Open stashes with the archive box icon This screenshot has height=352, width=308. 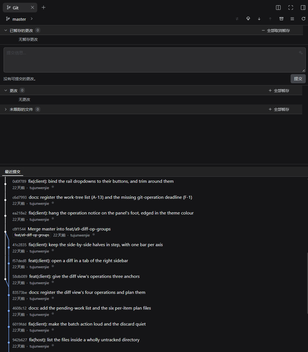tap(281, 19)
